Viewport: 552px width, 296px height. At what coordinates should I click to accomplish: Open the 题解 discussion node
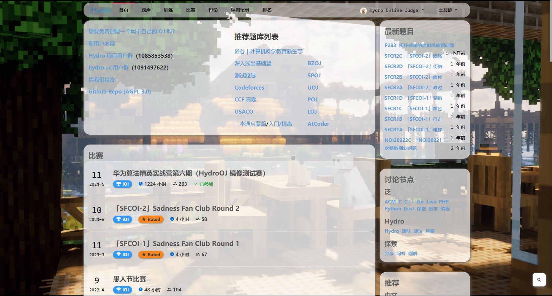pyautogui.click(x=413, y=254)
